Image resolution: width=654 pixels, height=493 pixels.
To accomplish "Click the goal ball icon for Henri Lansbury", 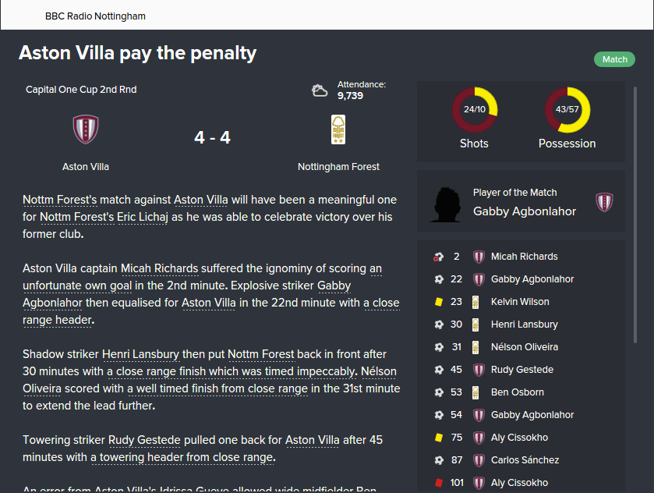I will [x=438, y=325].
